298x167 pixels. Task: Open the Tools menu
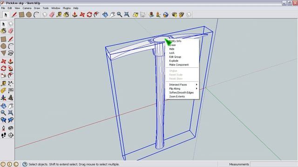point(46,8)
